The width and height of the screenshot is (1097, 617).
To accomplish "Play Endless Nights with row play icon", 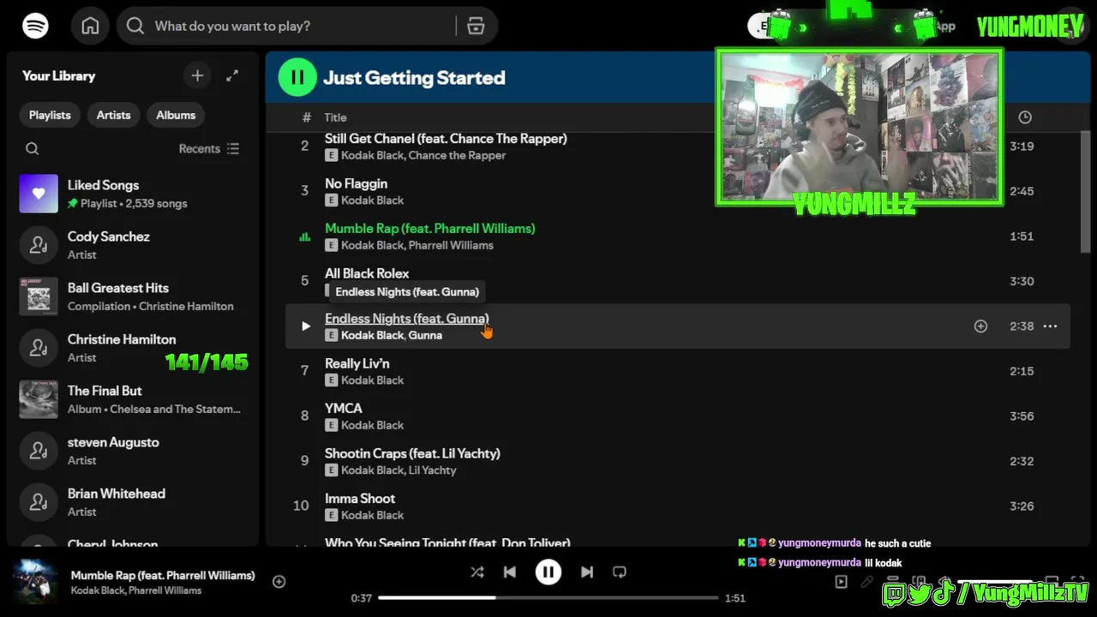I will click(x=305, y=326).
